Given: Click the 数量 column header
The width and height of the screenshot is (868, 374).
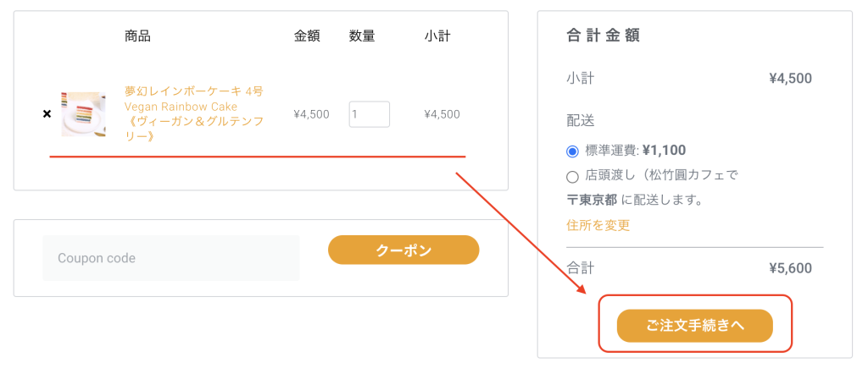Looking at the screenshot, I should (x=362, y=36).
